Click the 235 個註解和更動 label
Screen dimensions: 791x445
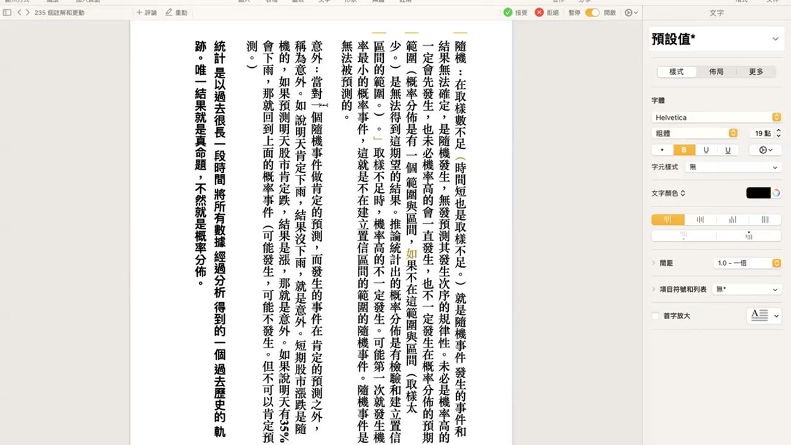click(59, 12)
